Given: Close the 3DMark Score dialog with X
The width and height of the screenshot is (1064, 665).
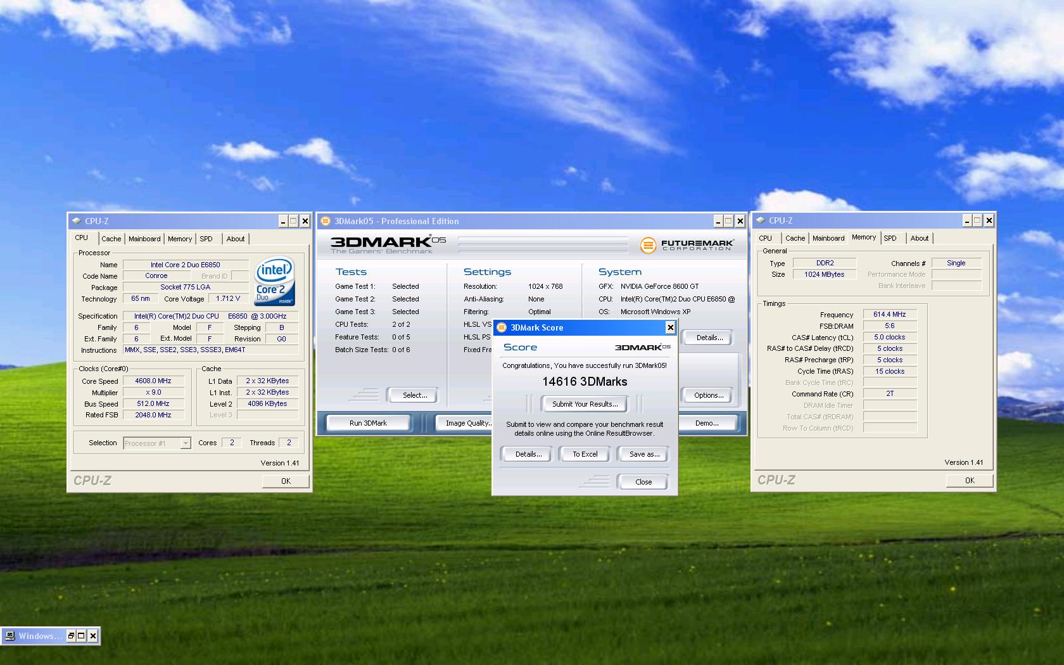Looking at the screenshot, I should pyautogui.click(x=670, y=327).
